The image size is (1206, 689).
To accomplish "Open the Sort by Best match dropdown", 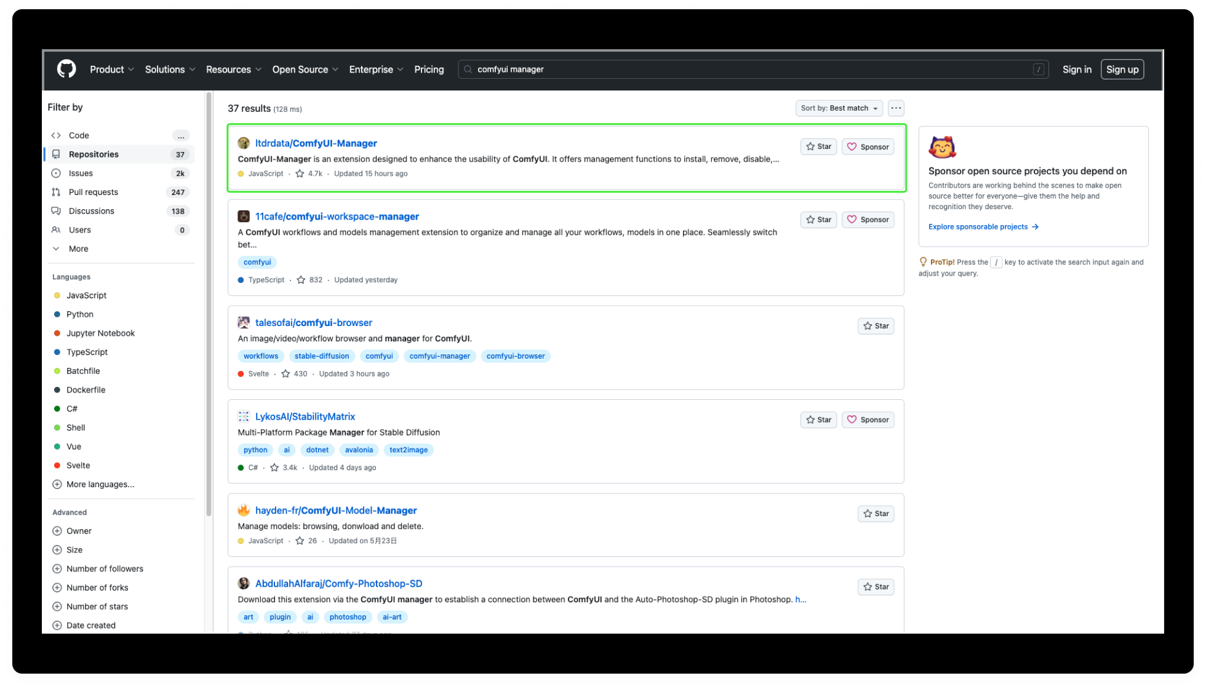I will pyautogui.click(x=839, y=108).
